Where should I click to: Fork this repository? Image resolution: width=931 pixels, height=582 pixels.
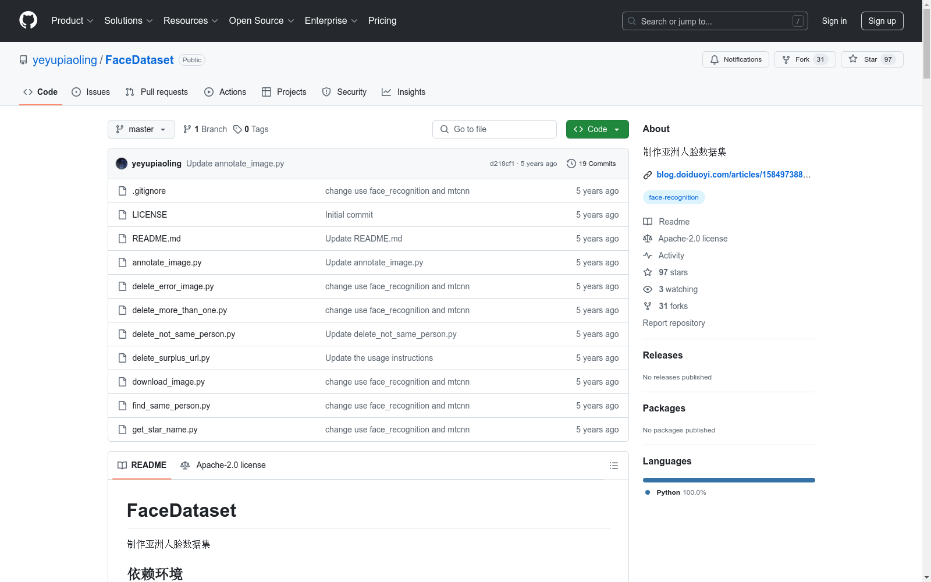tap(805, 59)
